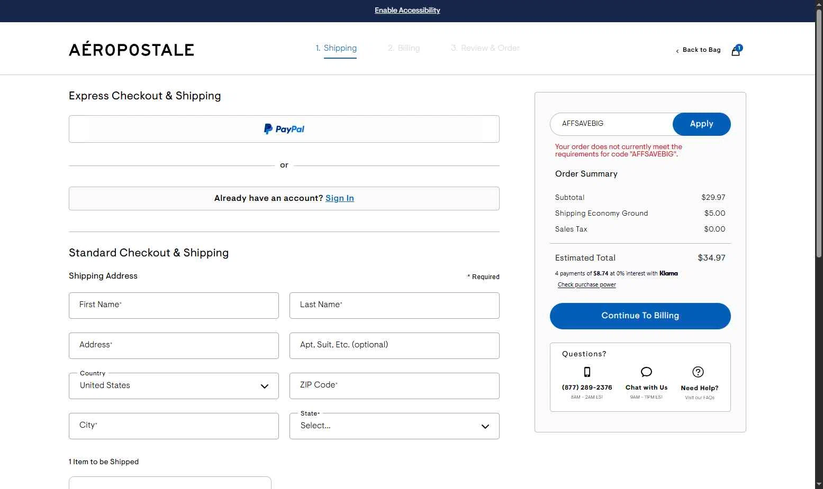Select the Review & Order step
This screenshot has width=823, height=489.
tap(485, 48)
